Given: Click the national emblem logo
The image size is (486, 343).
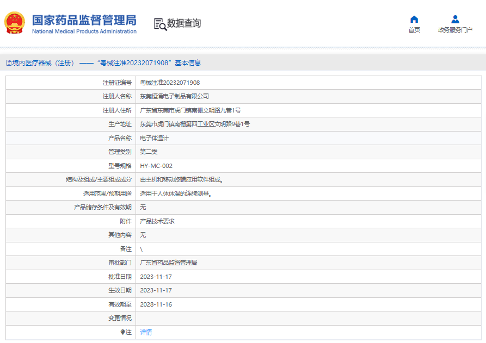Looking at the screenshot, I should coord(14,23).
